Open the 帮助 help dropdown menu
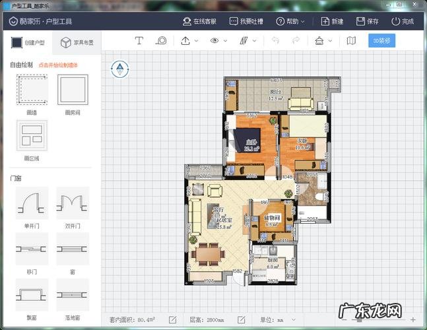The width and height of the screenshot is (427, 330). point(290,21)
